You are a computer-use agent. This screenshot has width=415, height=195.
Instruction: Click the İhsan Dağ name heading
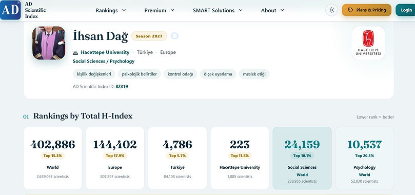tap(101, 36)
